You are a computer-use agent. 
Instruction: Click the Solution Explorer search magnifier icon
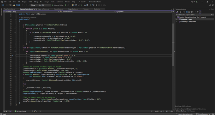[212, 15]
